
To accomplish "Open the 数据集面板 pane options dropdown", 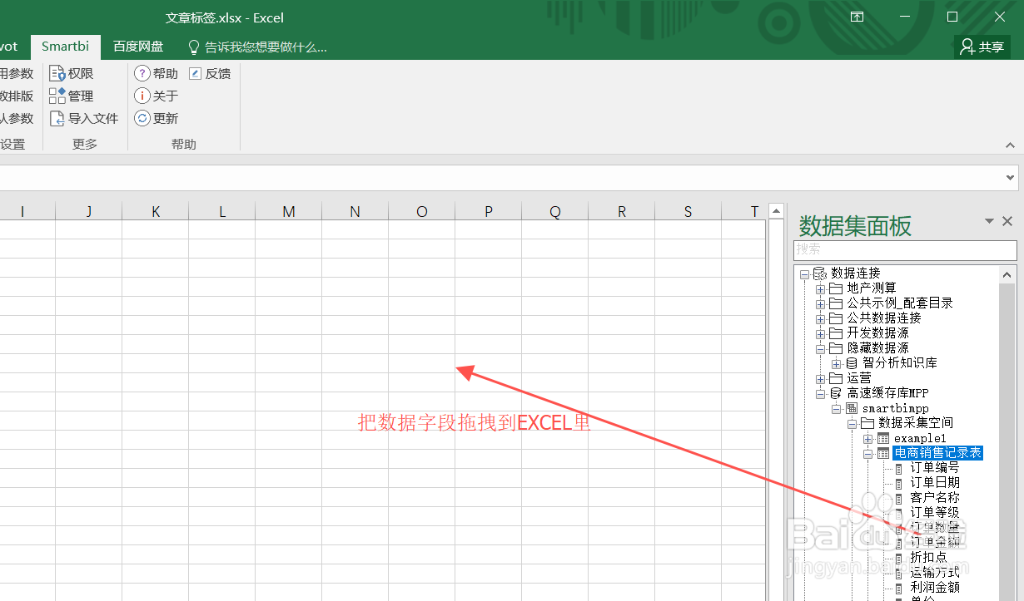I will tap(989, 221).
